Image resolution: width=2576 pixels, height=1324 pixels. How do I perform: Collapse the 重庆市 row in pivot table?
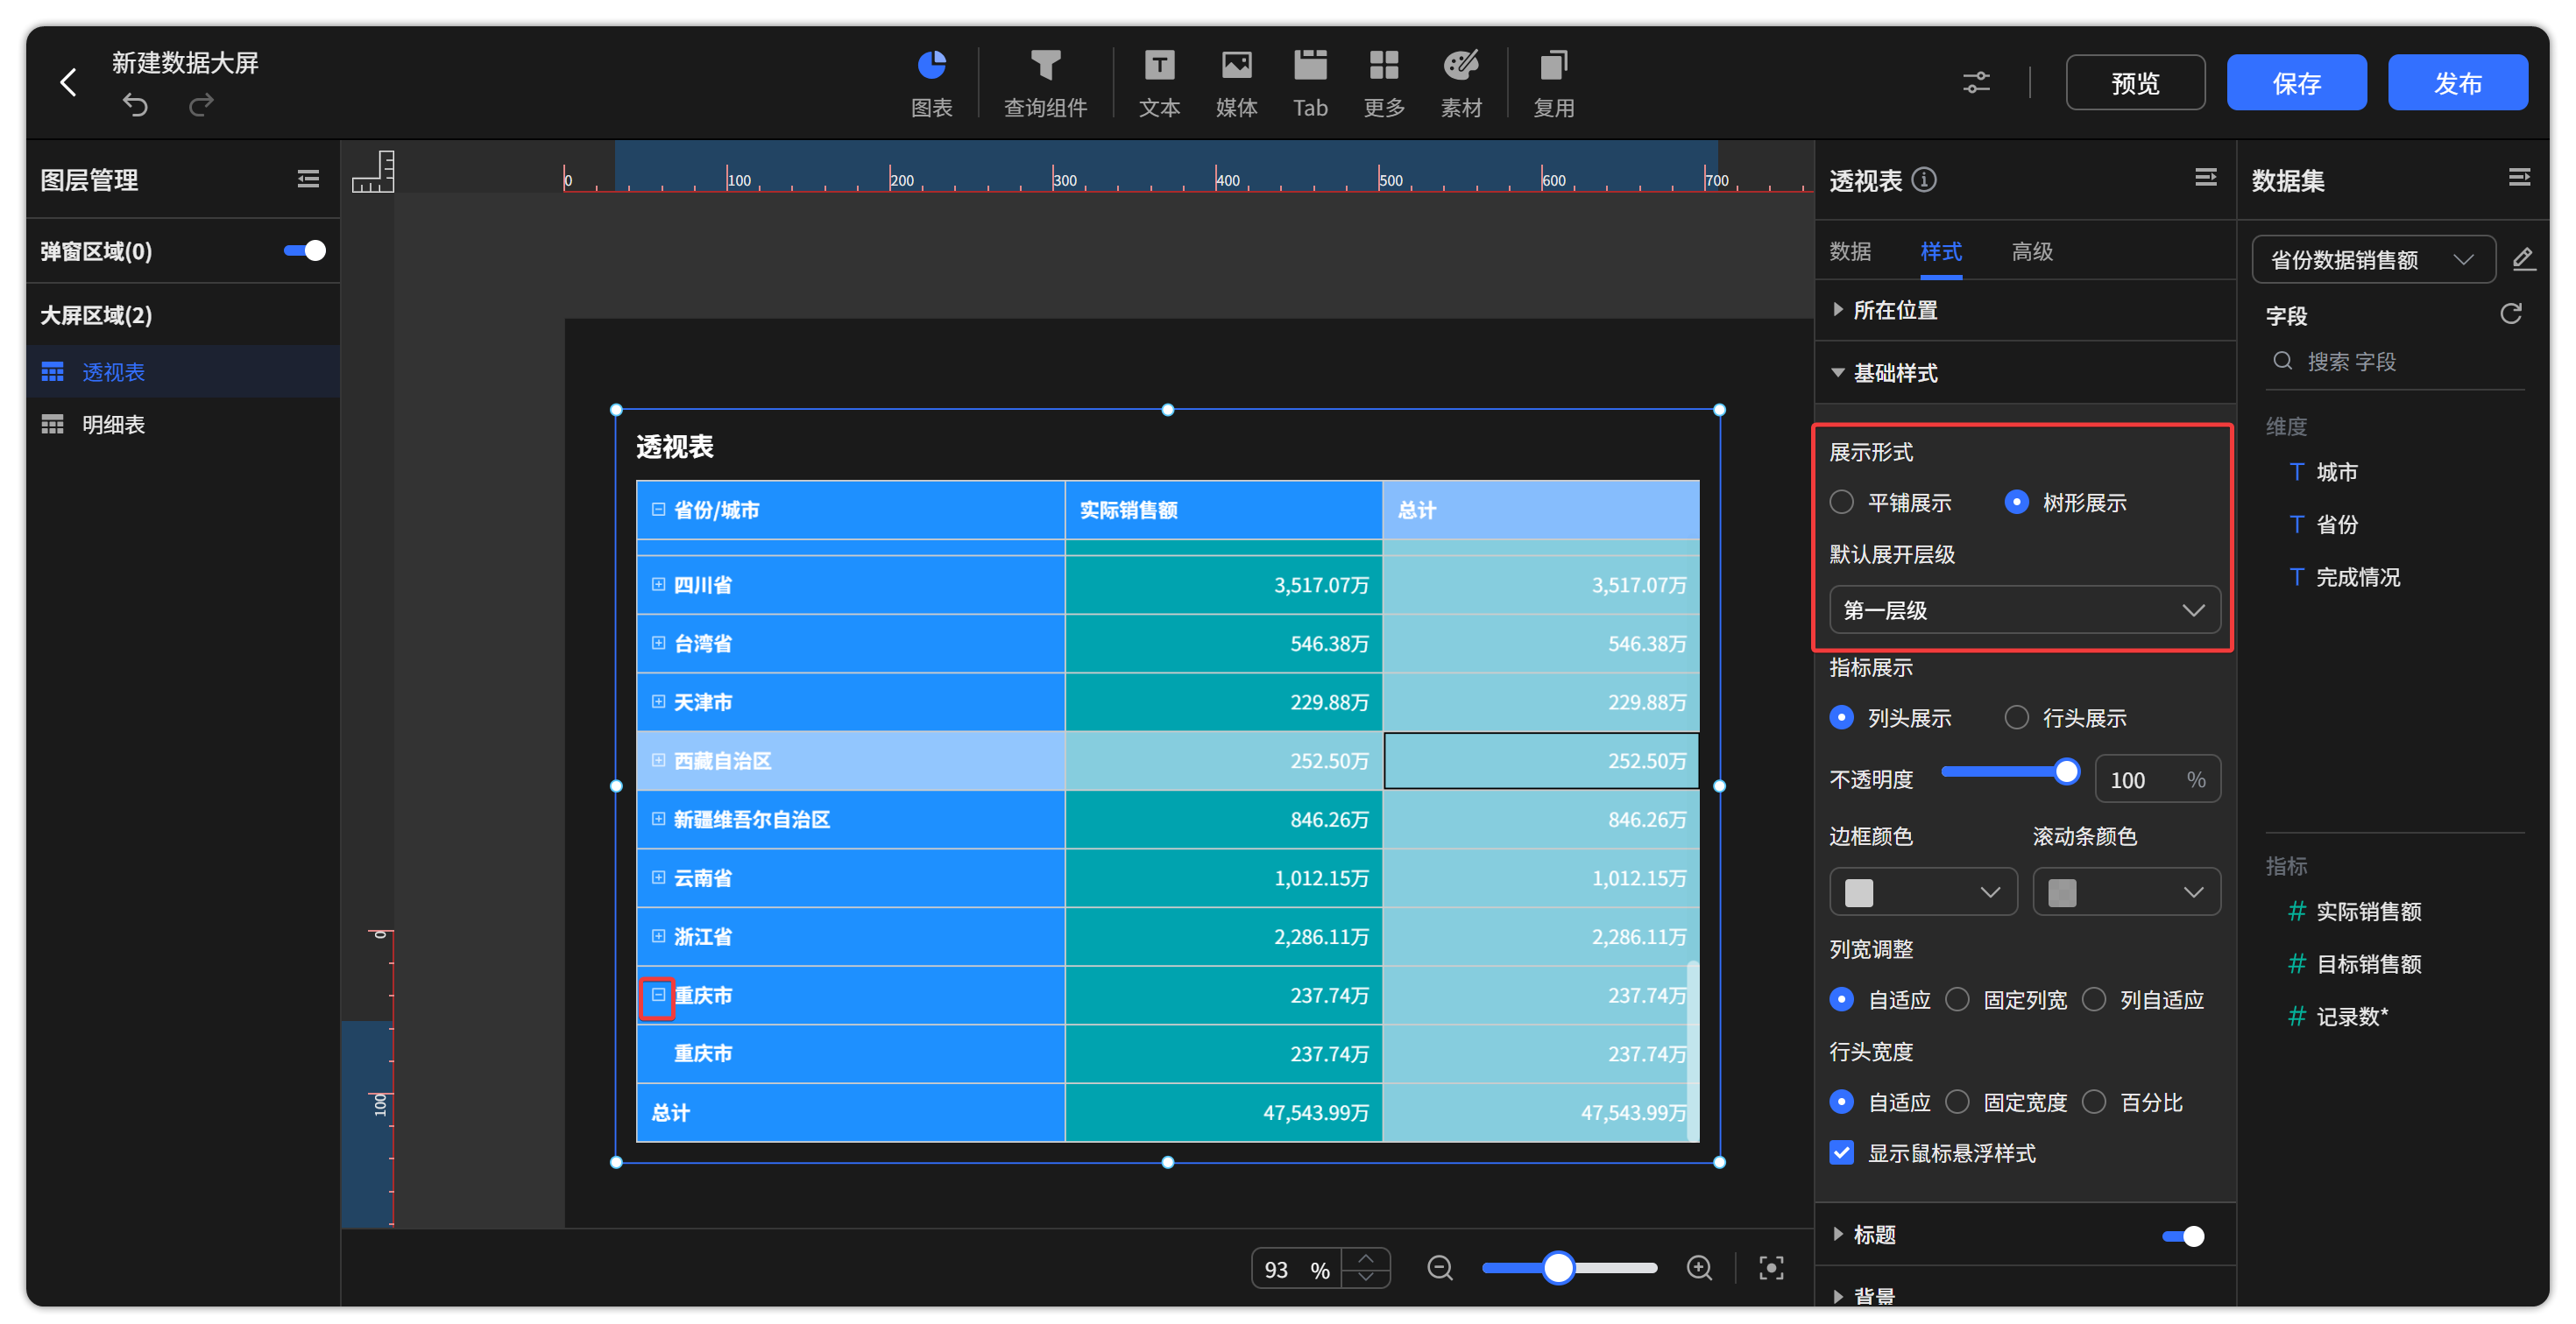coord(658,996)
